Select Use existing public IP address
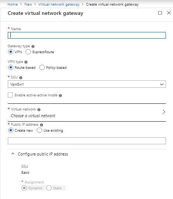This screenshot has width=173, height=199. coord(39,130)
